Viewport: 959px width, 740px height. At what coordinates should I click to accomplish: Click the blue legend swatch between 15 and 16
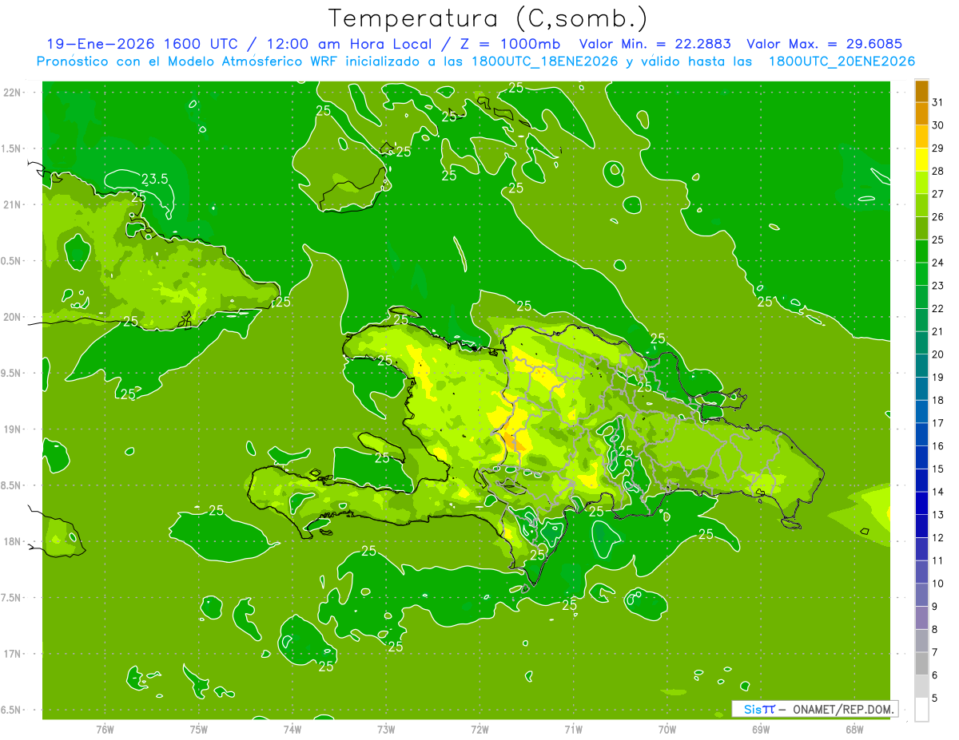(x=921, y=458)
